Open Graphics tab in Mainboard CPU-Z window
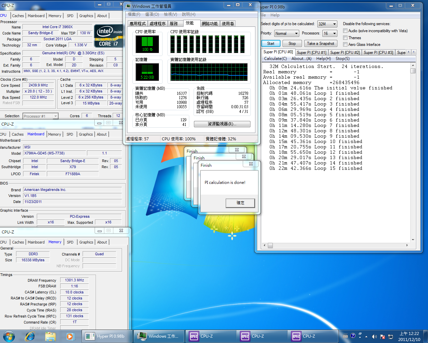The image size is (428, 343). point(86,134)
